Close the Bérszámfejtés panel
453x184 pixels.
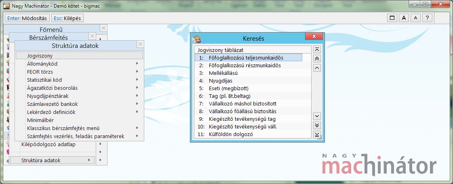click(x=92, y=36)
